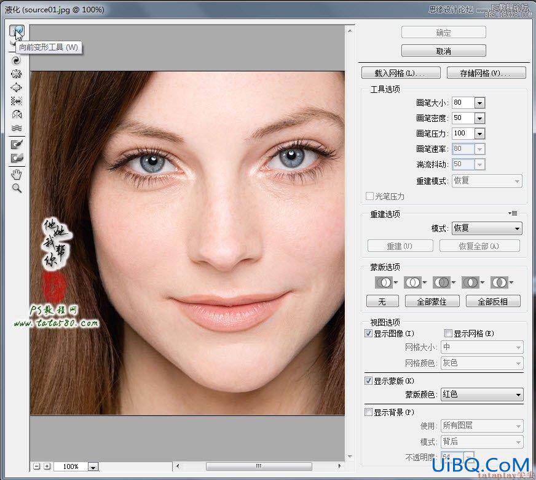Click the horizontal scrollbar thumb below preview

[259, 466]
